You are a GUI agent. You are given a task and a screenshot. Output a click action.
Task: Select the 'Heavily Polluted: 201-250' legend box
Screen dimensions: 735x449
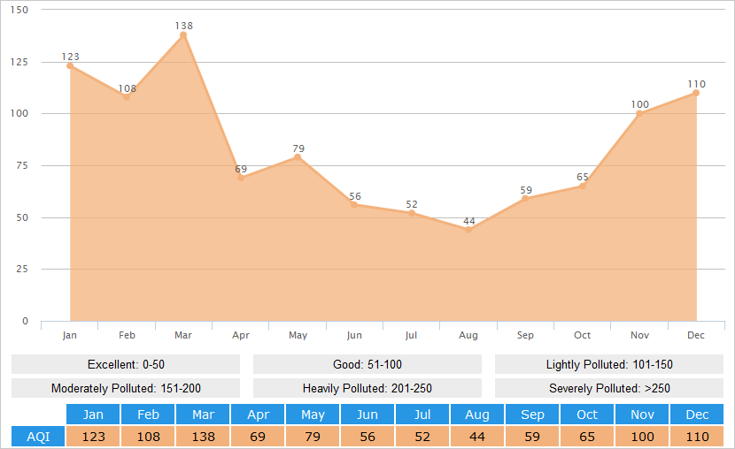pyautogui.click(x=367, y=388)
